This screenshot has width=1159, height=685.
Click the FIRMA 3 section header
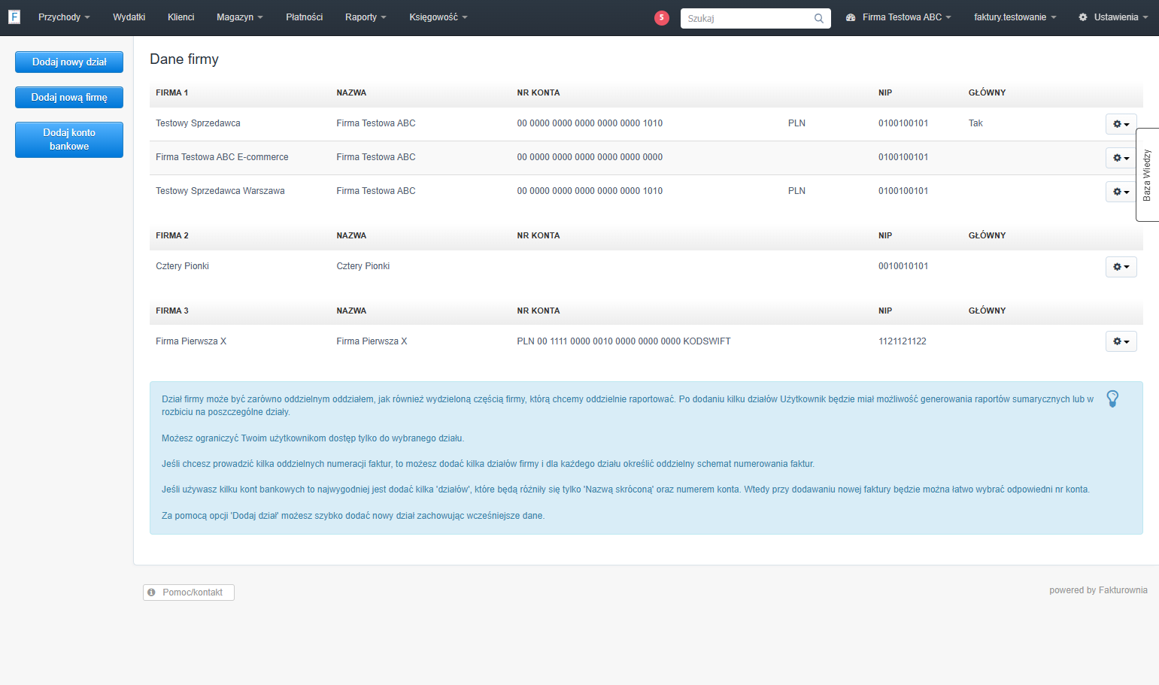(172, 311)
